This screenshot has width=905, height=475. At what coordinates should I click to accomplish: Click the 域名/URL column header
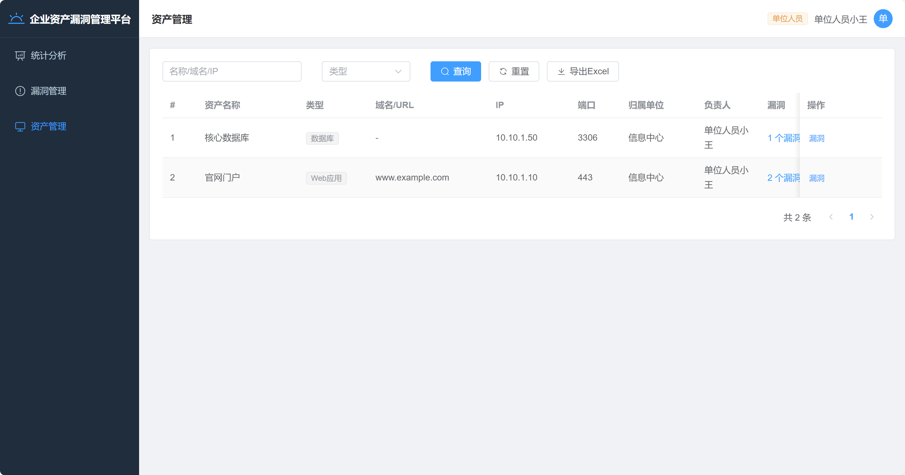point(394,105)
